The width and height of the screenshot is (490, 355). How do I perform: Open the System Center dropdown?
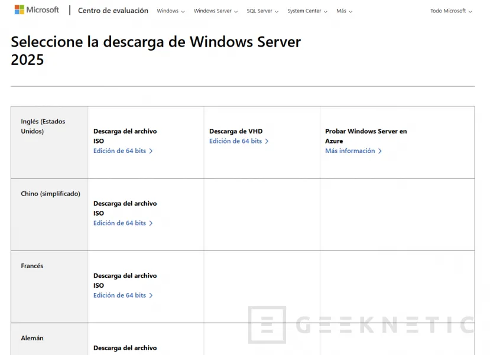[x=307, y=11]
